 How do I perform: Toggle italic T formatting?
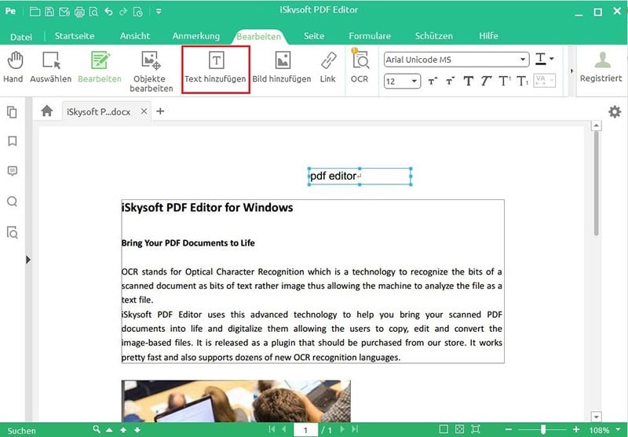(486, 82)
